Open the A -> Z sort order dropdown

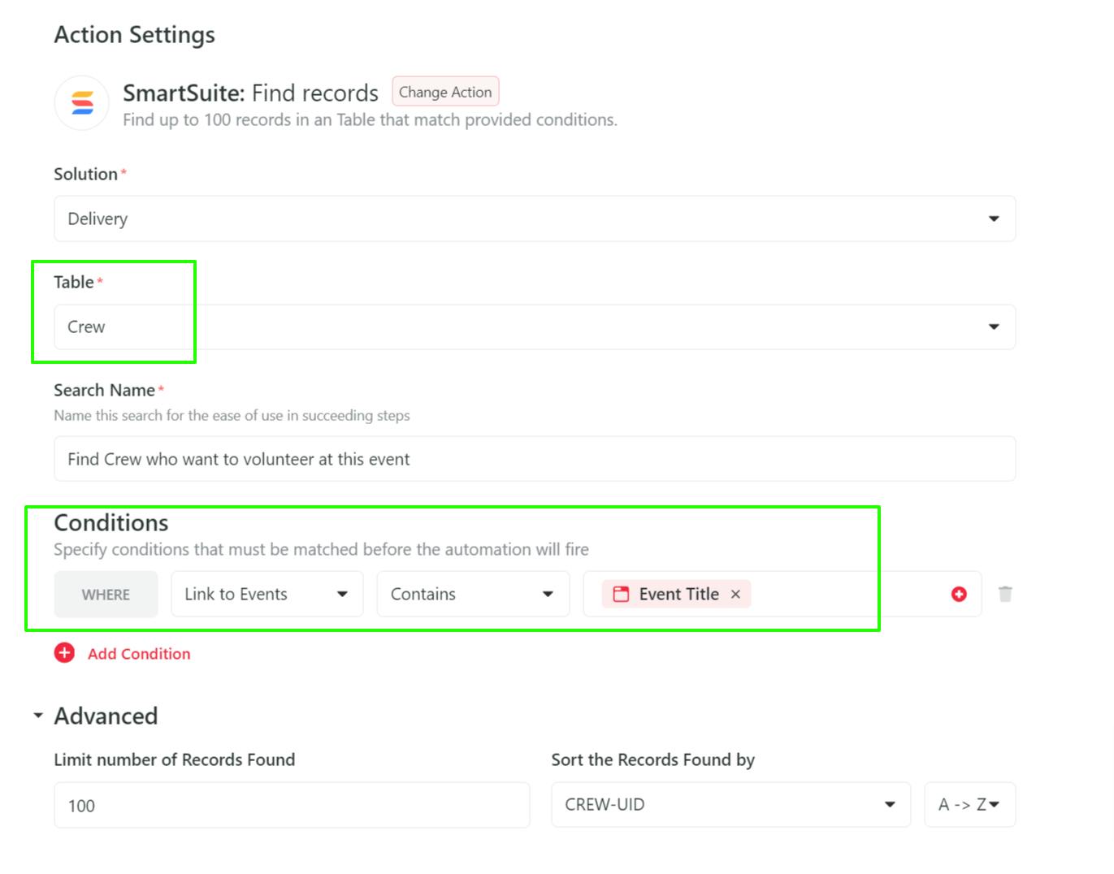[x=969, y=804]
